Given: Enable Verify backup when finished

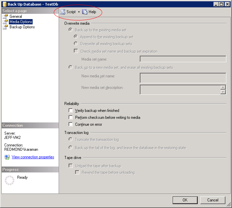Looking at the screenshot, I should point(71,111).
